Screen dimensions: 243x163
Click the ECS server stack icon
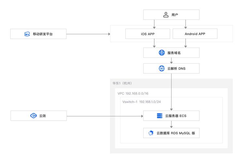click(x=159, y=116)
